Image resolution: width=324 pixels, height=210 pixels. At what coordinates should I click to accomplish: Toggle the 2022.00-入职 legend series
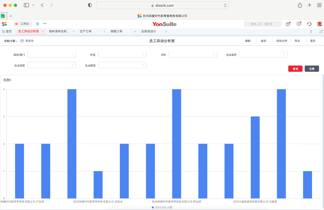pyautogui.click(x=162, y=208)
